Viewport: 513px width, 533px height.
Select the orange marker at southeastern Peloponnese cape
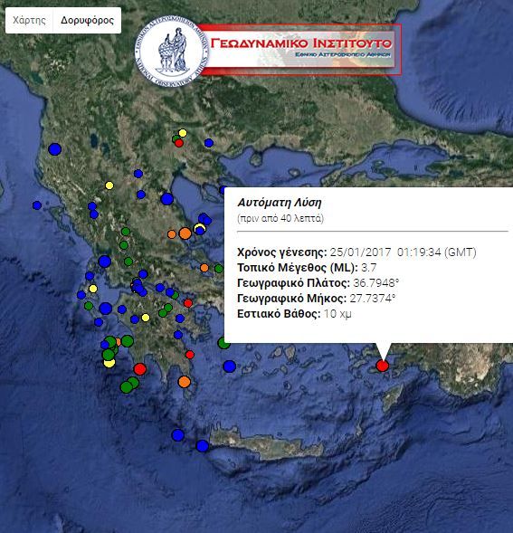tap(185, 382)
